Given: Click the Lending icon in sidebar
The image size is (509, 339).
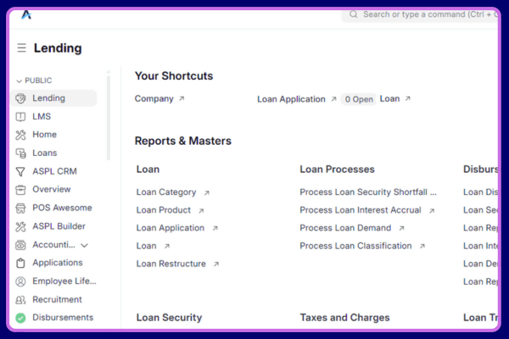Looking at the screenshot, I should (21, 98).
